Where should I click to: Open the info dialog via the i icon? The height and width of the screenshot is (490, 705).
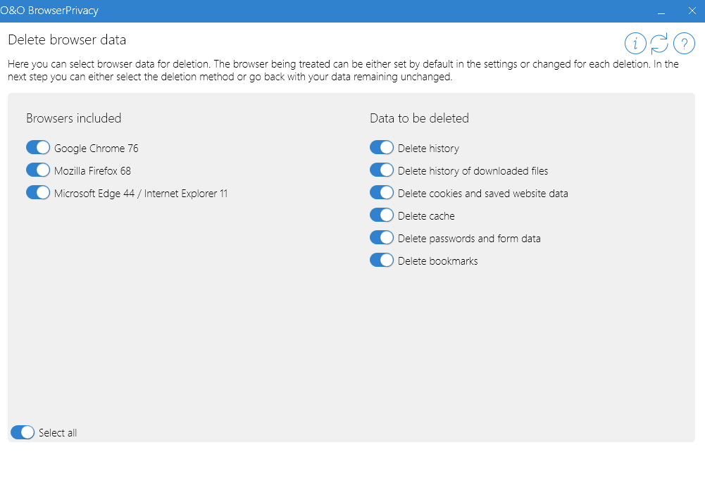pyautogui.click(x=635, y=43)
